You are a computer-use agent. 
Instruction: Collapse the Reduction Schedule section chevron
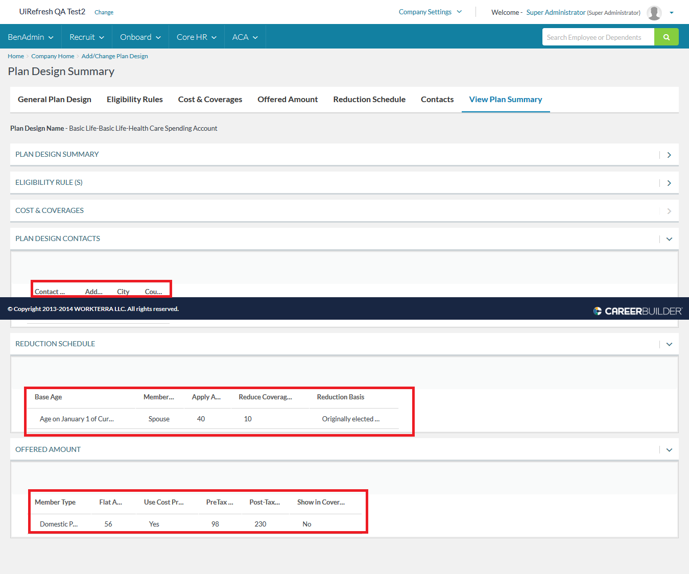pyautogui.click(x=669, y=344)
